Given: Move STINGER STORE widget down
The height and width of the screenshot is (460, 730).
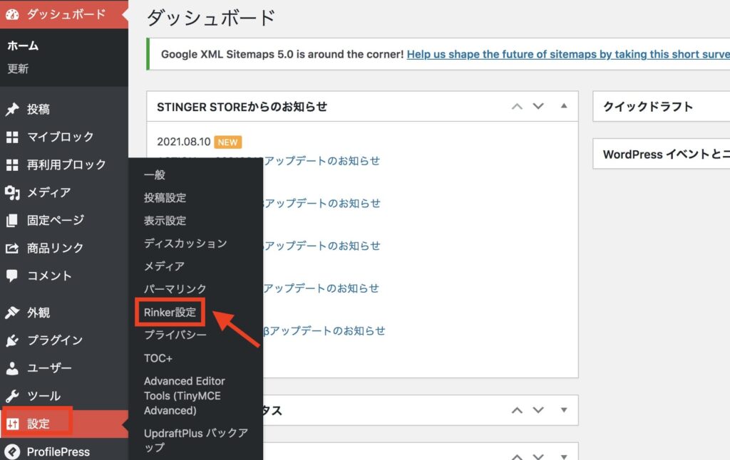Looking at the screenshot, I should click(538, 107).
